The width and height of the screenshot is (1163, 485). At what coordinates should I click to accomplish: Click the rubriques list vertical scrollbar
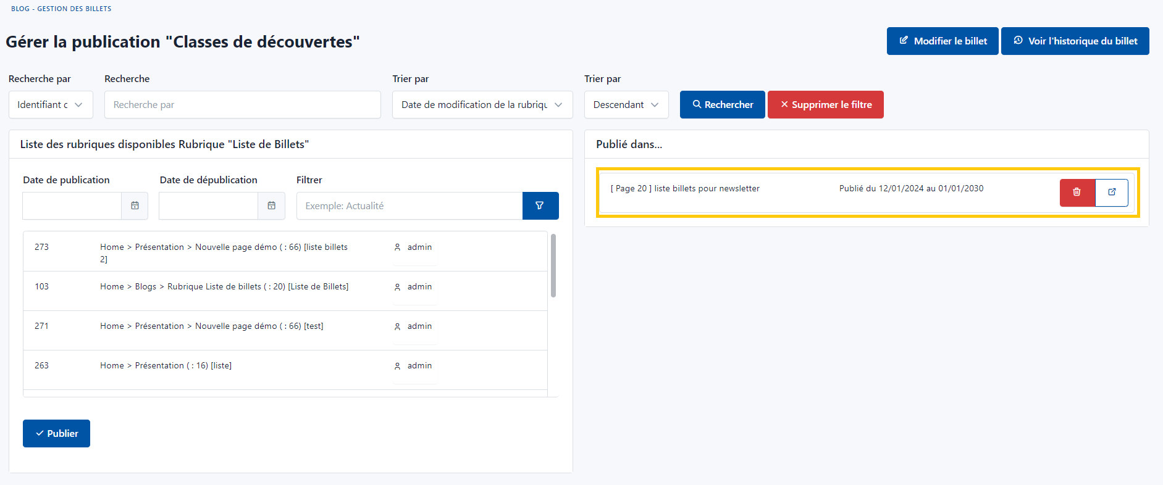(x=553, y=266)
